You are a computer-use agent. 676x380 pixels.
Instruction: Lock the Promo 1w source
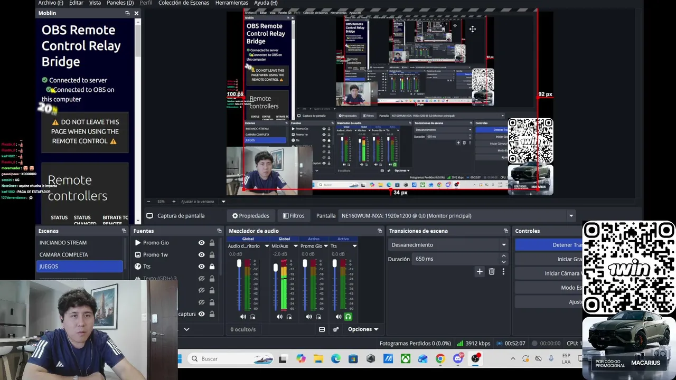pyautogui.click(x=212, y=254)
